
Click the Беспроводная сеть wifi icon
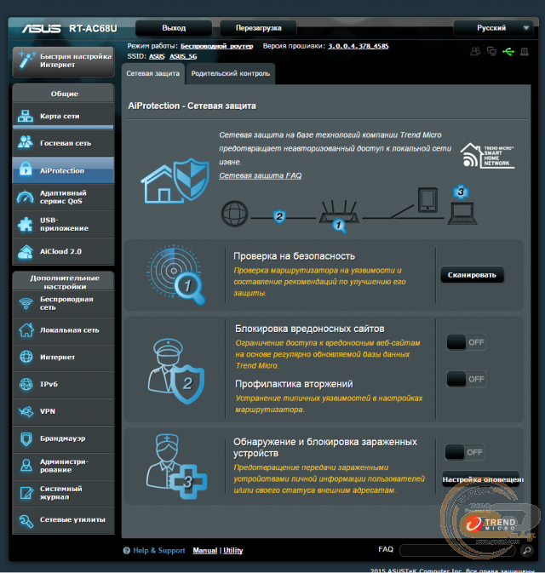pos(26,303)
